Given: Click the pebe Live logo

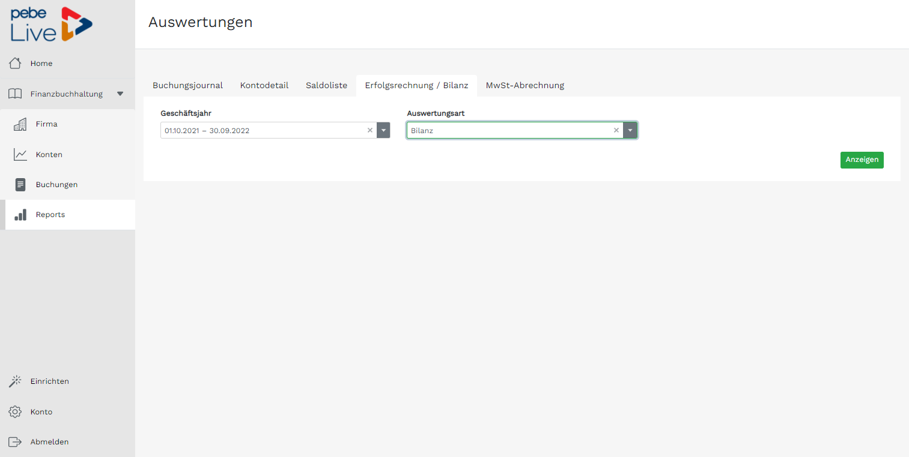Looking at the screenshot, I should [52, 25].
